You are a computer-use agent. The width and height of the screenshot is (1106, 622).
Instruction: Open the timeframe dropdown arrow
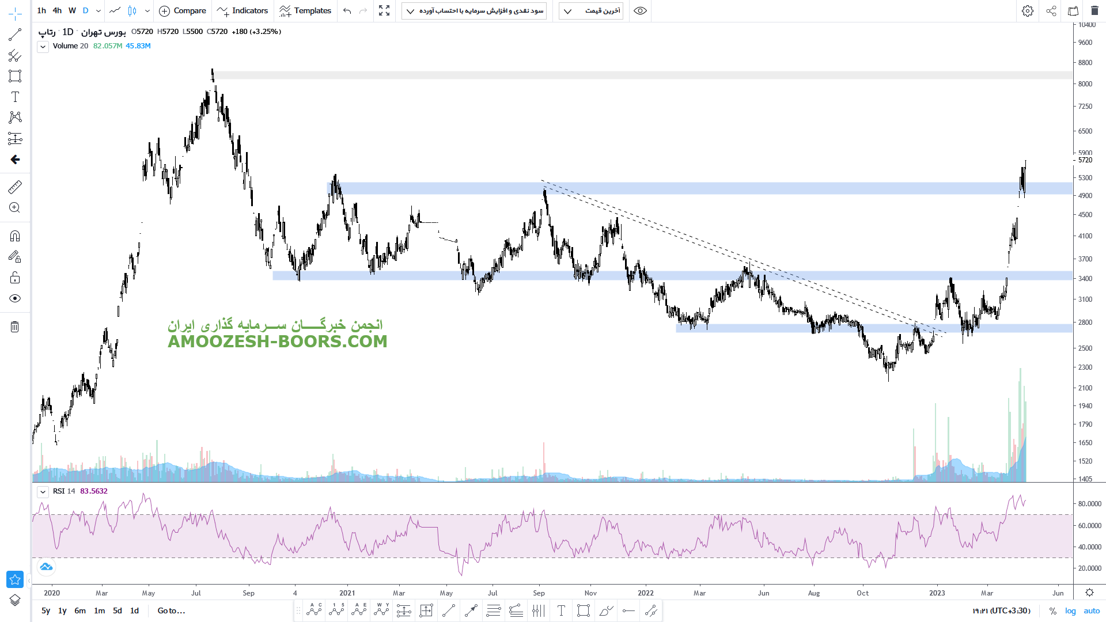coord(99,11)
